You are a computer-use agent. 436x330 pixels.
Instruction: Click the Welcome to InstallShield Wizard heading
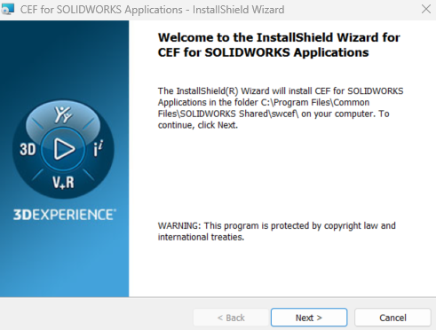[279, 45]
